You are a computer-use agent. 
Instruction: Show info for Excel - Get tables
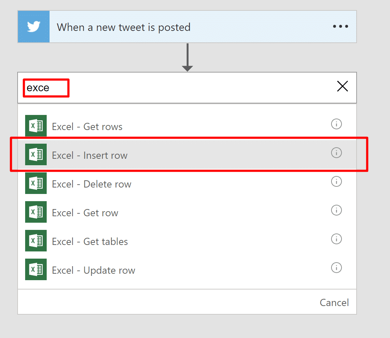336,239
